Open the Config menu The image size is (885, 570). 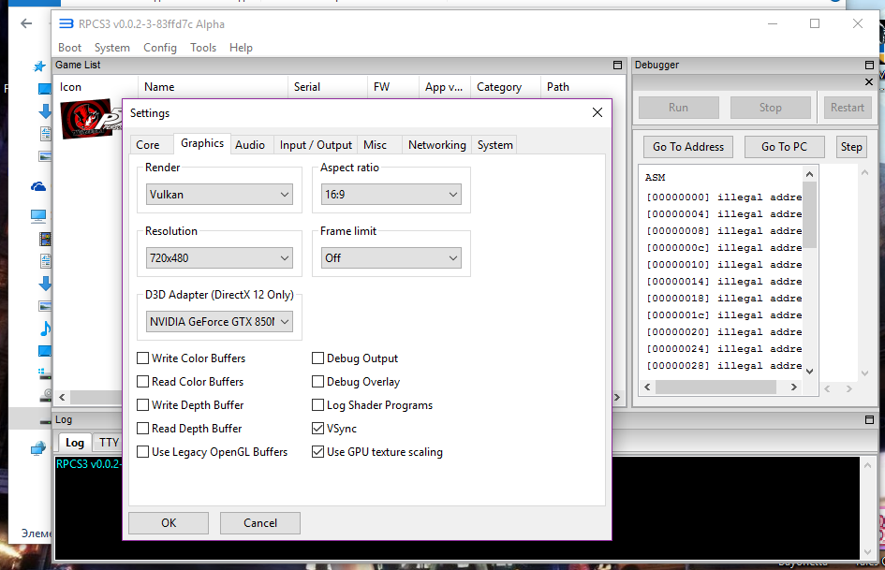160,48
